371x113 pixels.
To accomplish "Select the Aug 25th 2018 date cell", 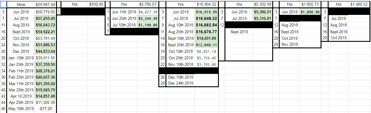I will click(180, 32).
